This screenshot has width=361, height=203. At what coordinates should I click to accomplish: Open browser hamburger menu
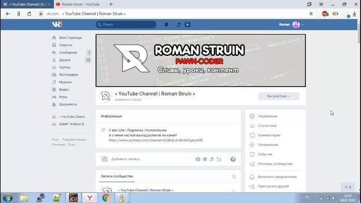321,4
